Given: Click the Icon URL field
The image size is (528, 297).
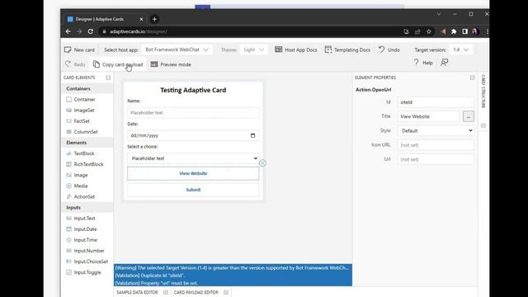Looking at the screenshot, I should pyautogui.click(x=436, y=145).
